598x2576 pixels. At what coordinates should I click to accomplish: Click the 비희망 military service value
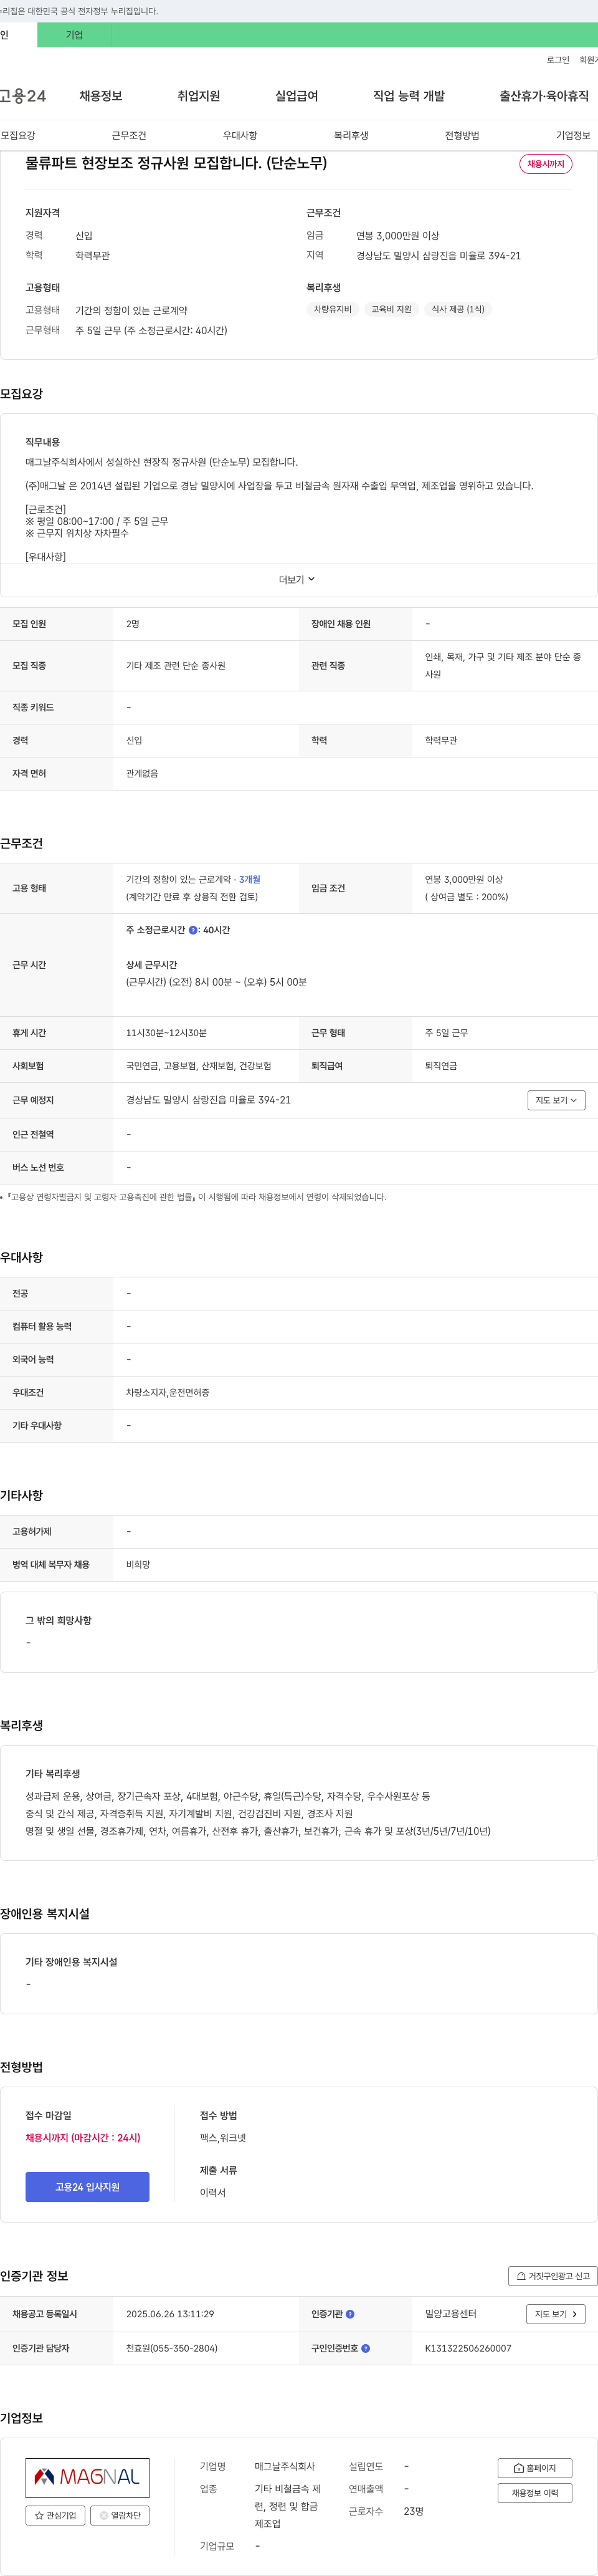138,1565
